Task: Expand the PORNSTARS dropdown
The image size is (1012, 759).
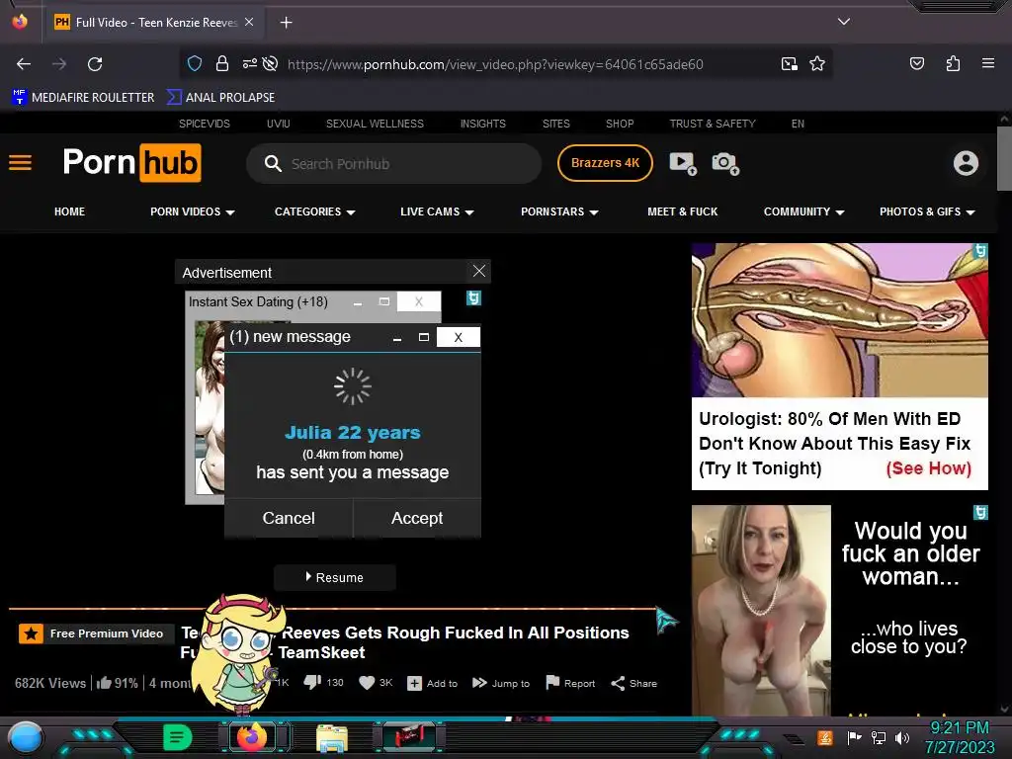Action: tap(559, 211)
